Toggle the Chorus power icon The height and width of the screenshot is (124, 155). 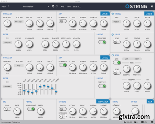tap(113, 14)
